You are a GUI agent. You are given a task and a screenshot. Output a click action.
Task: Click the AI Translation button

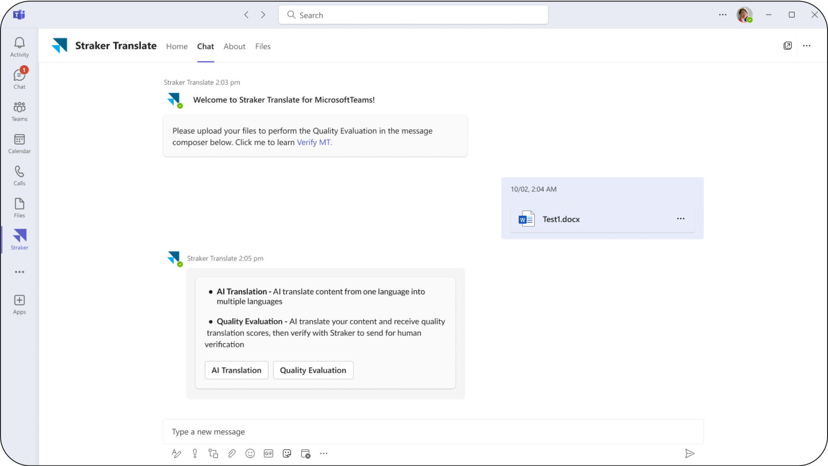(237, 370)
